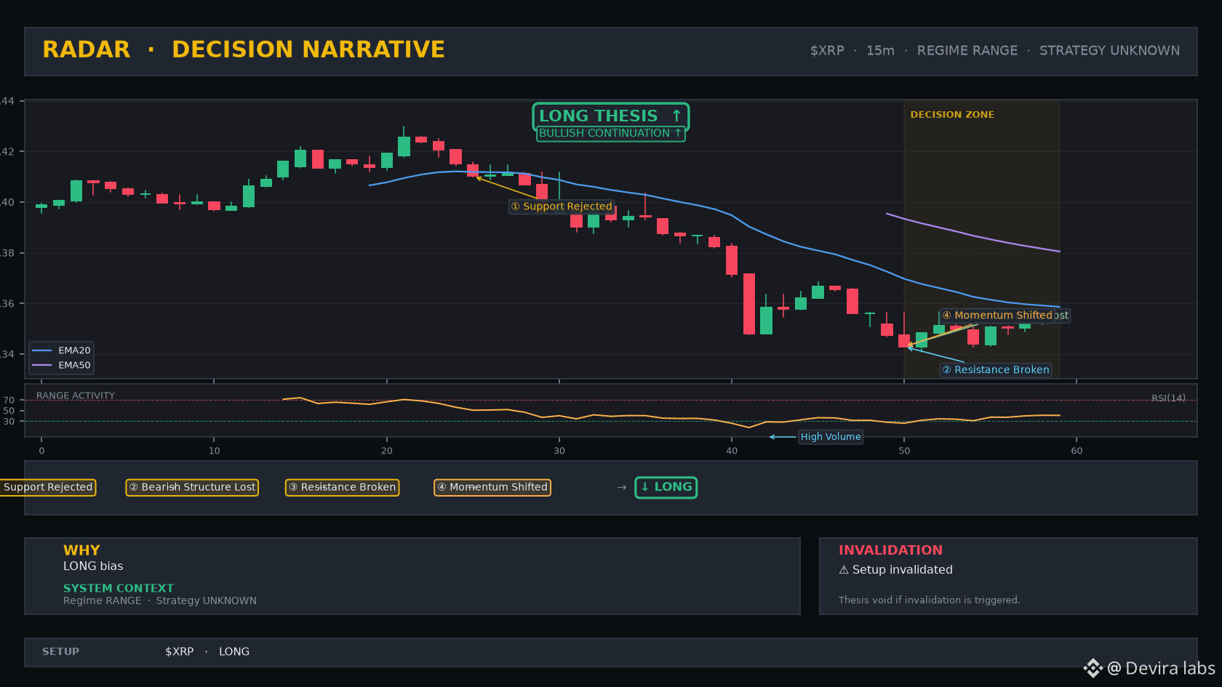
Task: Click the SYSTEM CONTEXT heading
Action: click(x=119, y=588)
